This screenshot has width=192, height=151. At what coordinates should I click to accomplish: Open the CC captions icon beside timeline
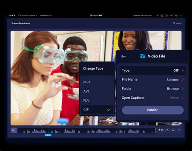[x=173, y=130]
